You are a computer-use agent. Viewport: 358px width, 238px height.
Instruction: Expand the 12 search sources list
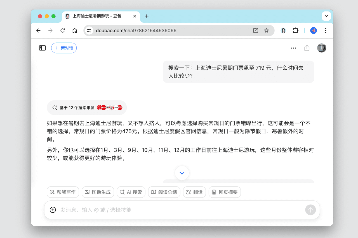[x=87, y=108]
